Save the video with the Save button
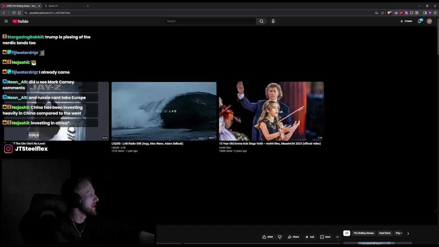 [325, 237]
